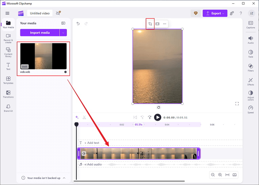The image size is (259, 185).
Task: Open the share/invite people icon
Action: click(x=232, y=13)
